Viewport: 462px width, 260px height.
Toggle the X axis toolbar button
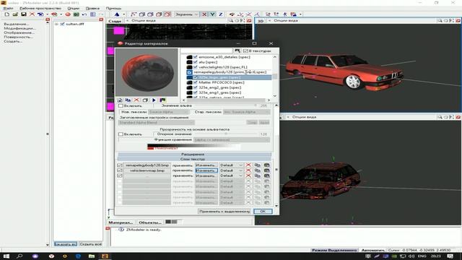204,14
